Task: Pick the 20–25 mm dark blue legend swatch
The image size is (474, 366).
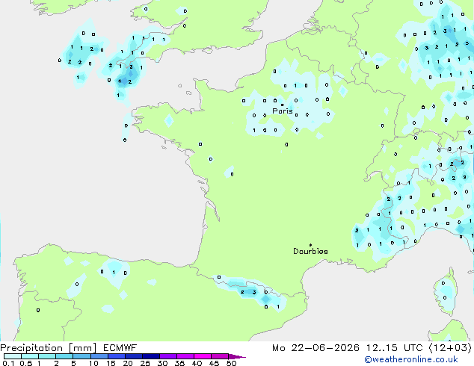Action: point(133,356)
